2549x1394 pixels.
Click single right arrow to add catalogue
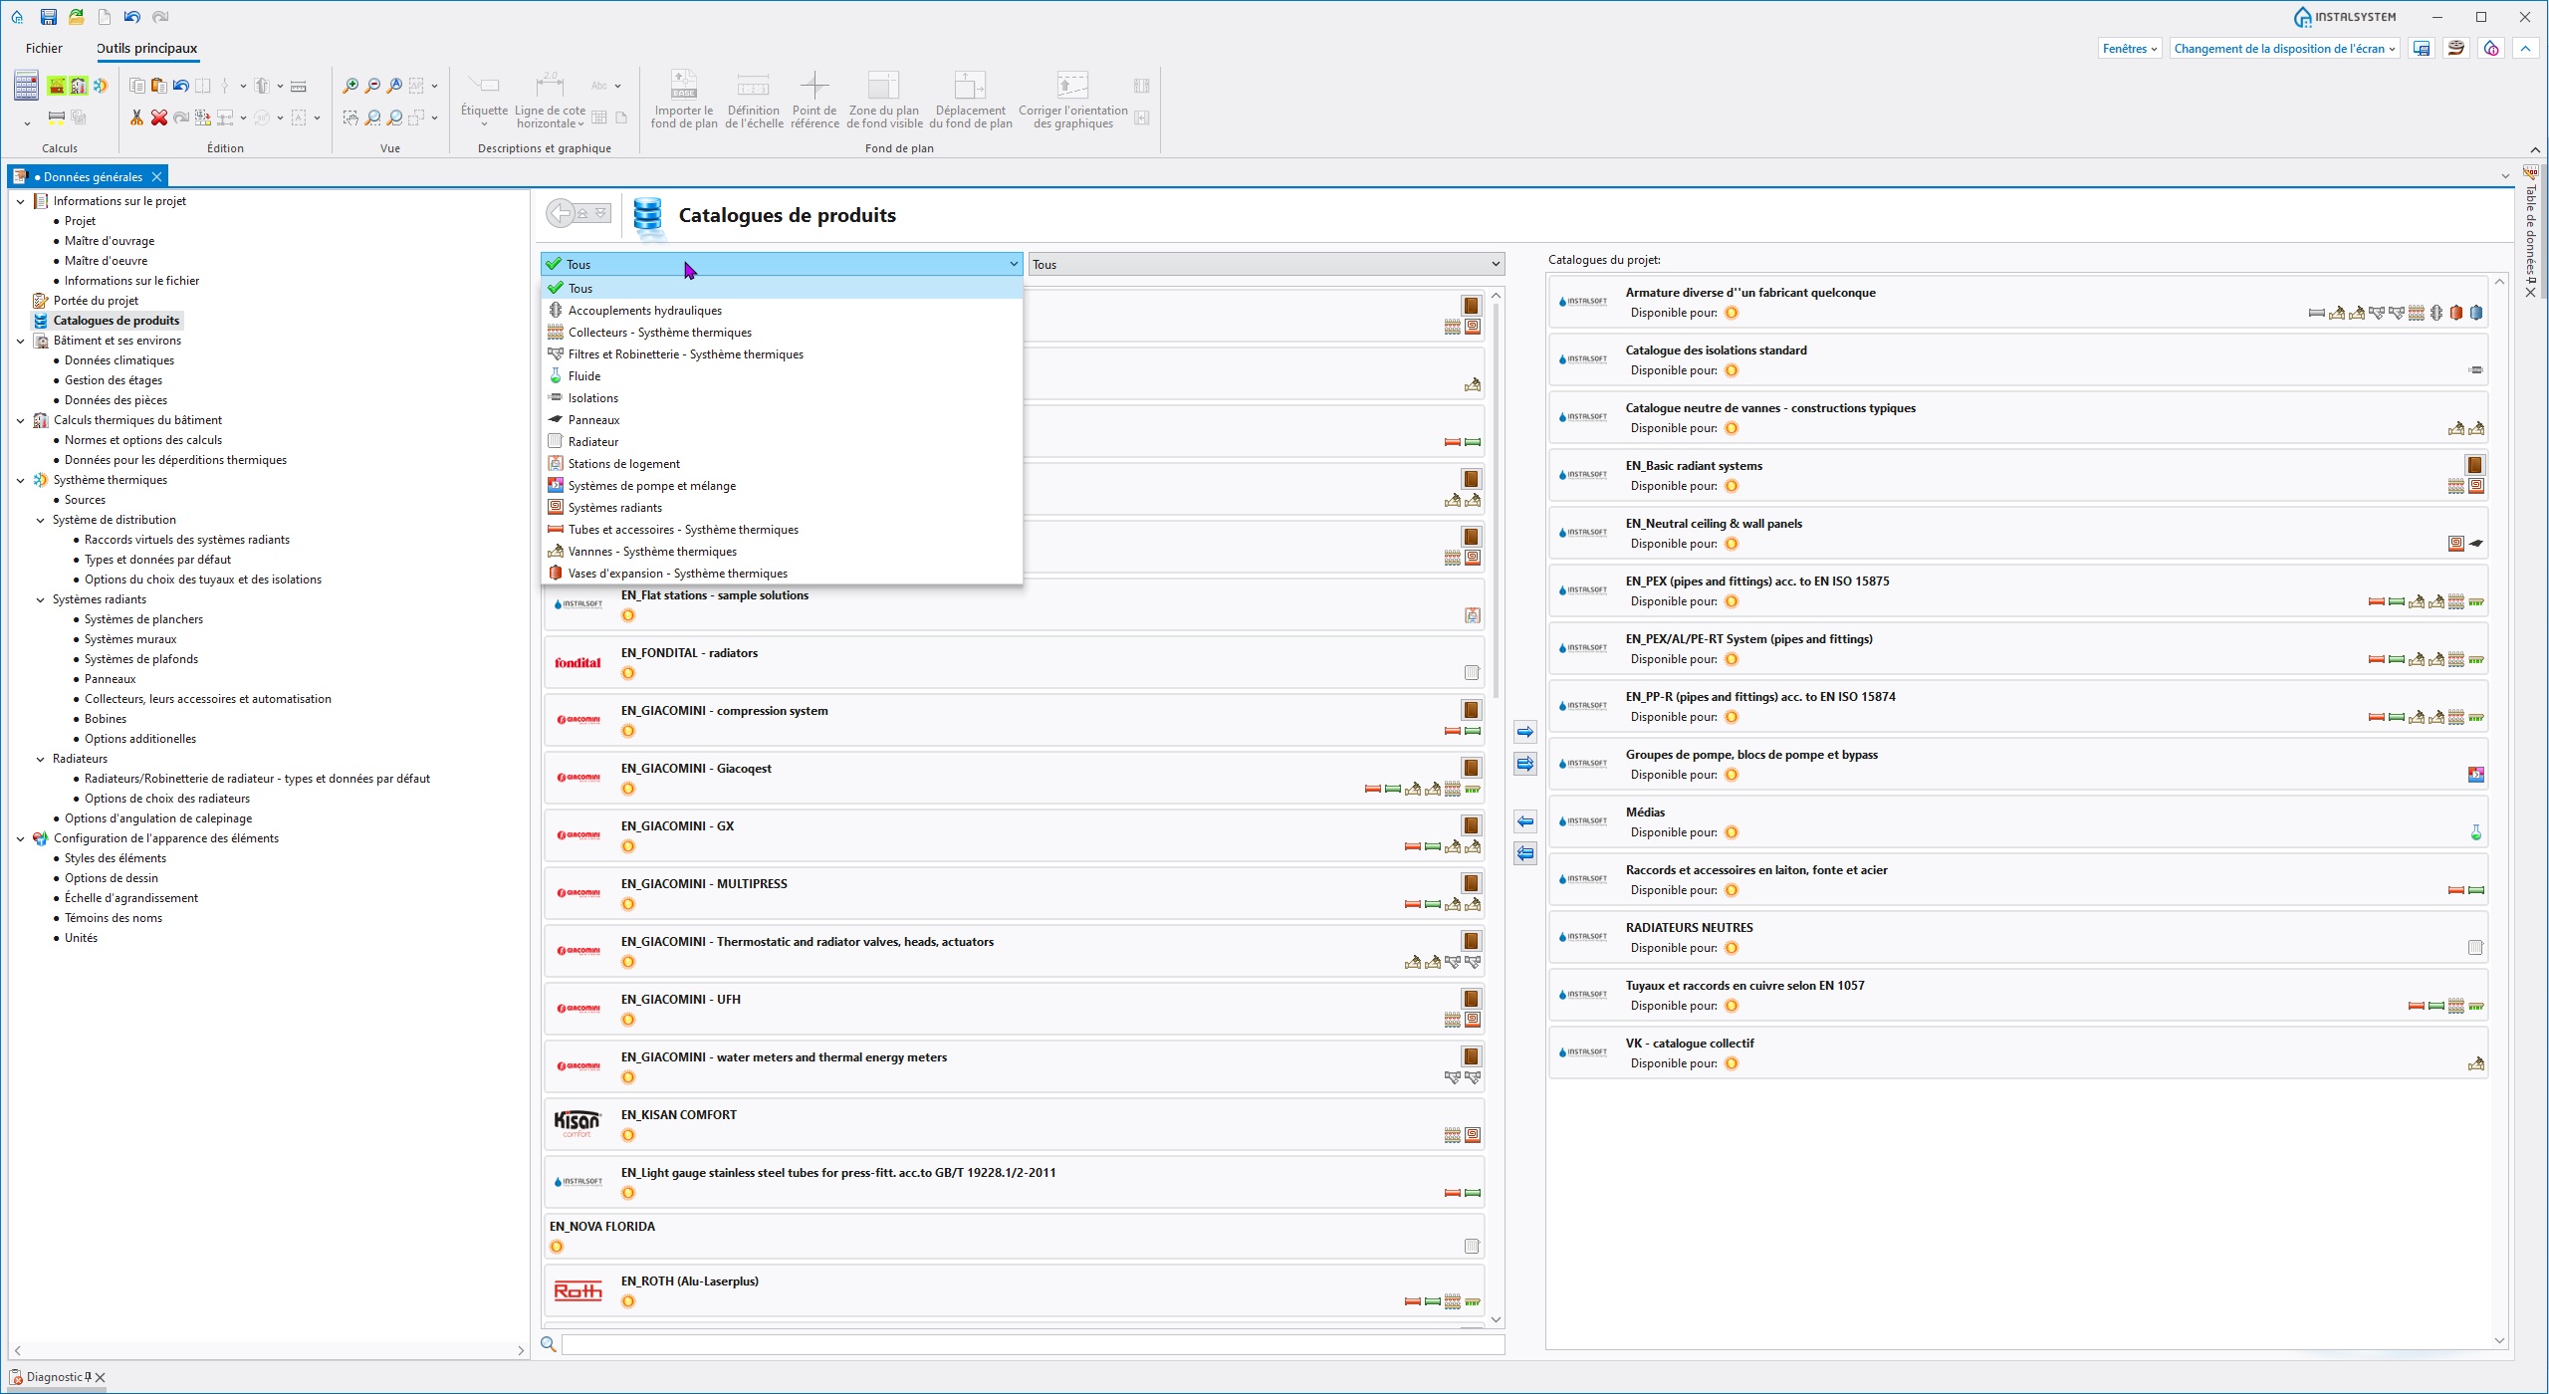pos(1524,732)
